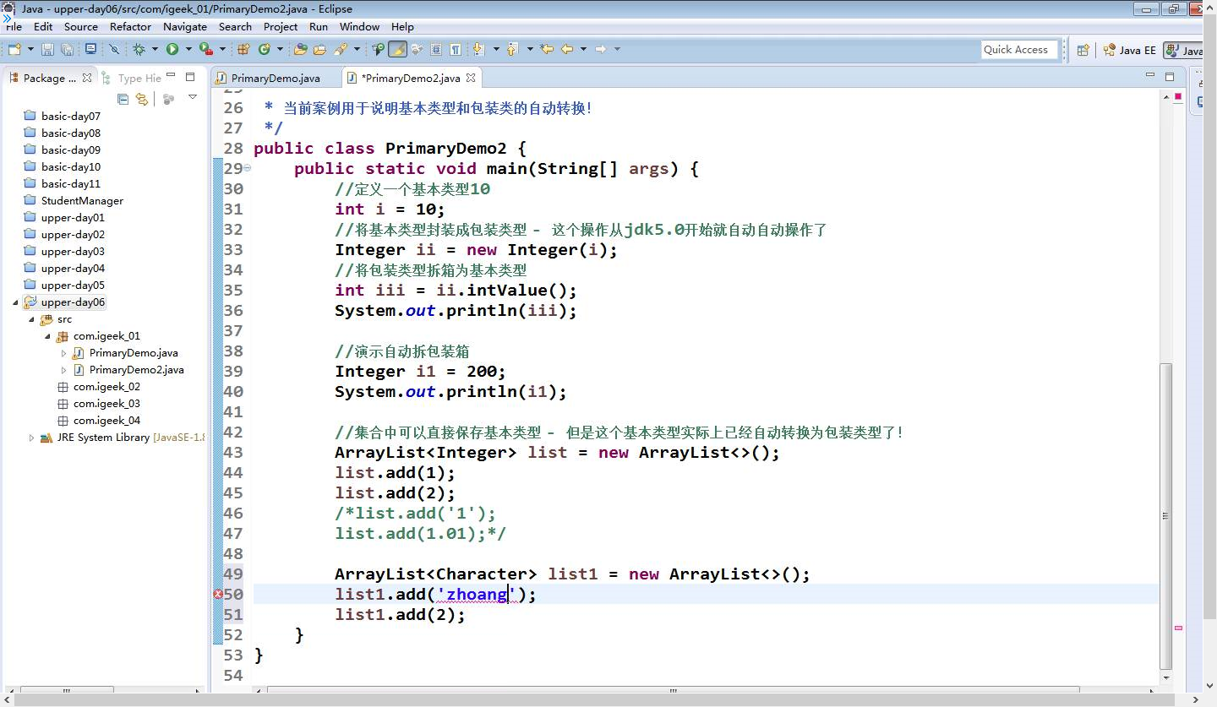Click the Open Task folder icon
Image resolution: width=1217 pixels, height=707 pixels.
point(319,49)
